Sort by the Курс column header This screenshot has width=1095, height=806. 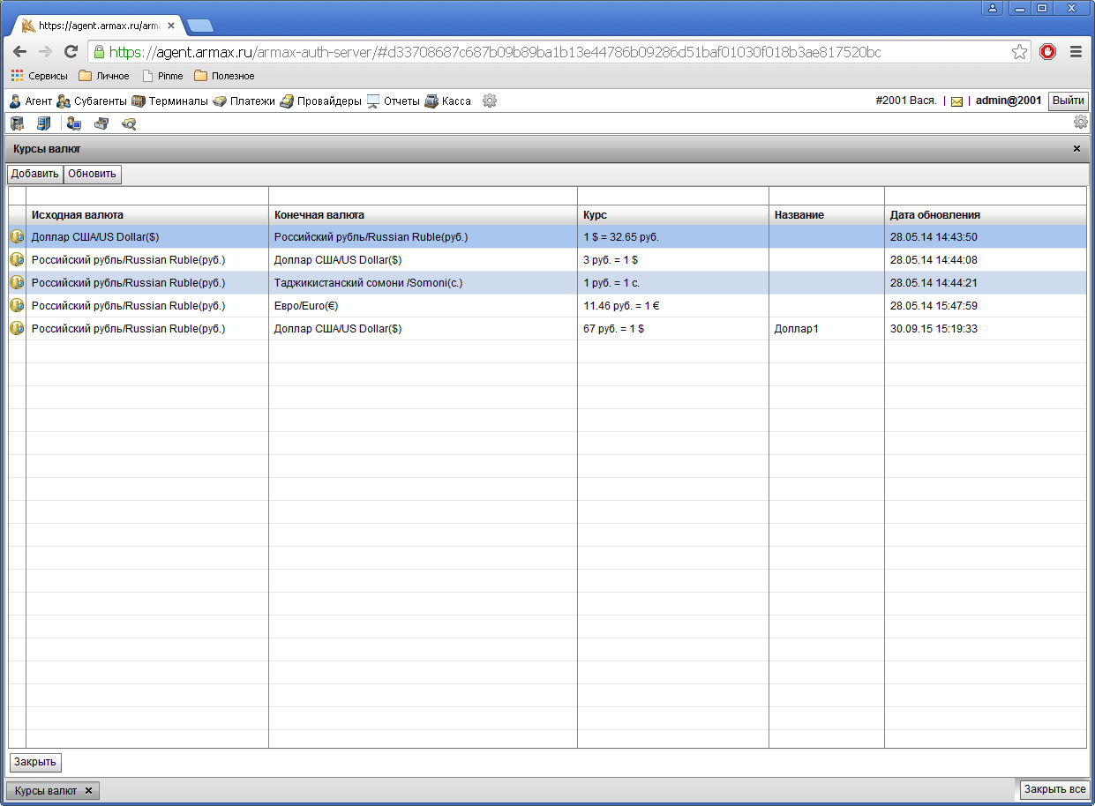(673, 215)
